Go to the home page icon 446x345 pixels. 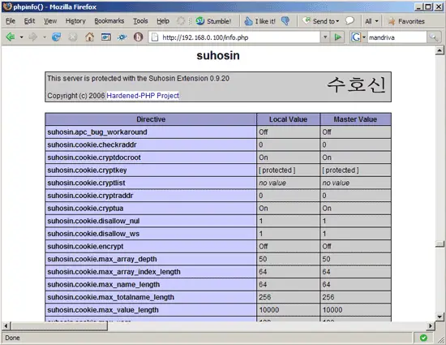pos(89,37)
